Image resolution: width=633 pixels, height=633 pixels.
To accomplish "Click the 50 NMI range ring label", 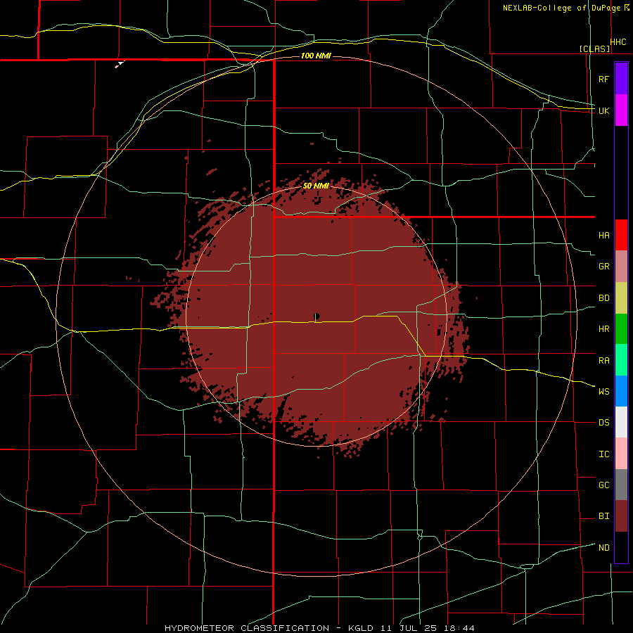I will click(316, 186).
